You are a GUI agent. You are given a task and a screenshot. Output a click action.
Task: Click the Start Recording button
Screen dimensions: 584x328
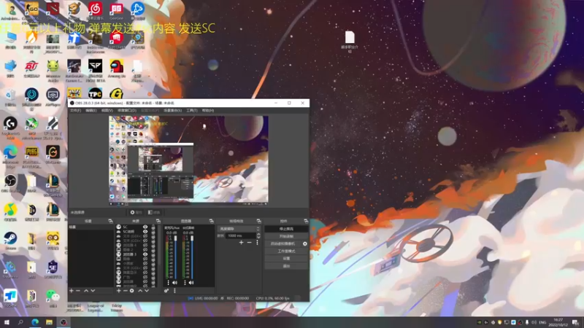coord(286,236)
